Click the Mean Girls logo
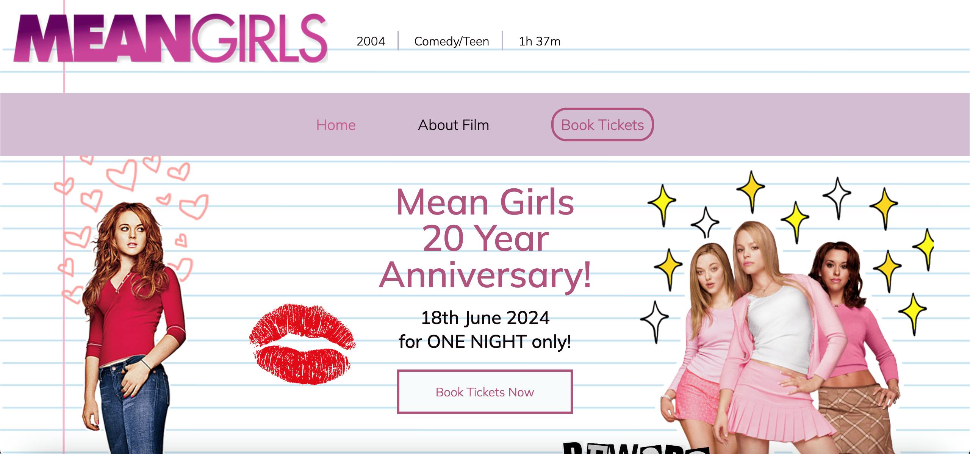970x454 pixels. (x=170, y=38)
